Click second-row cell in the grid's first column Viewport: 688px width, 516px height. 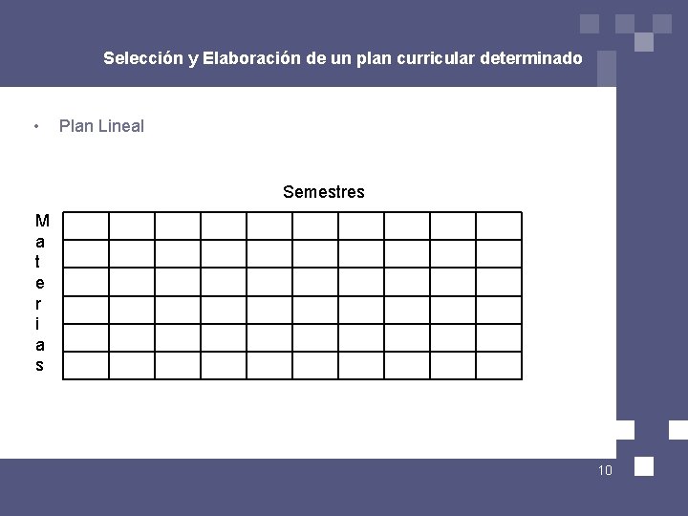tap(86, 253)
